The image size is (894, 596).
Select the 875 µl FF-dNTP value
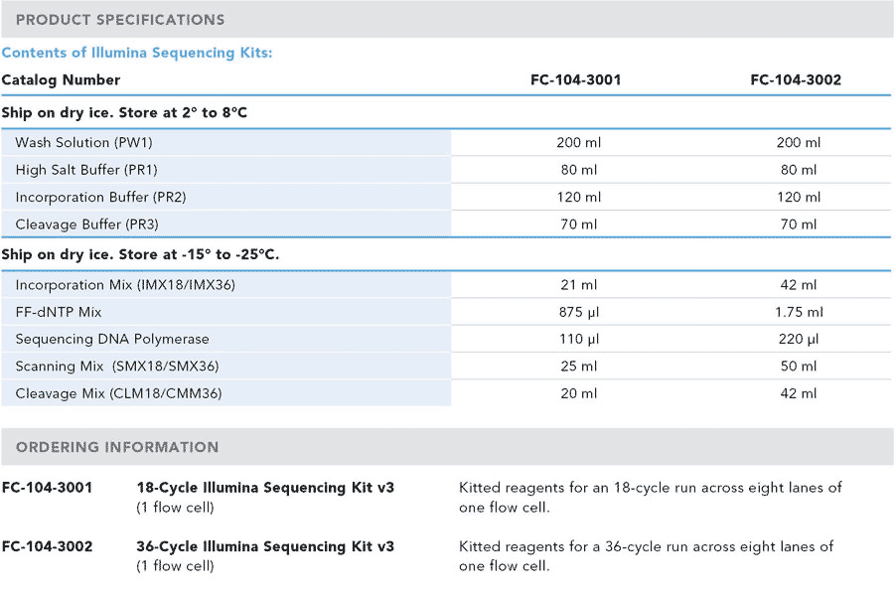pos(579,313)
